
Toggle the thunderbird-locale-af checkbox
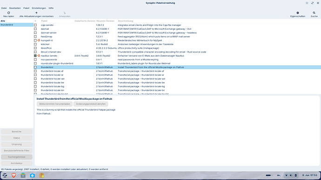(x=35, y=71)
